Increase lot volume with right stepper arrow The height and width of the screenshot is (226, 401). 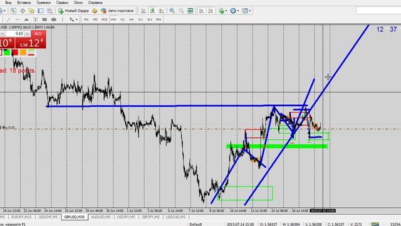click(x=28, y=34)
